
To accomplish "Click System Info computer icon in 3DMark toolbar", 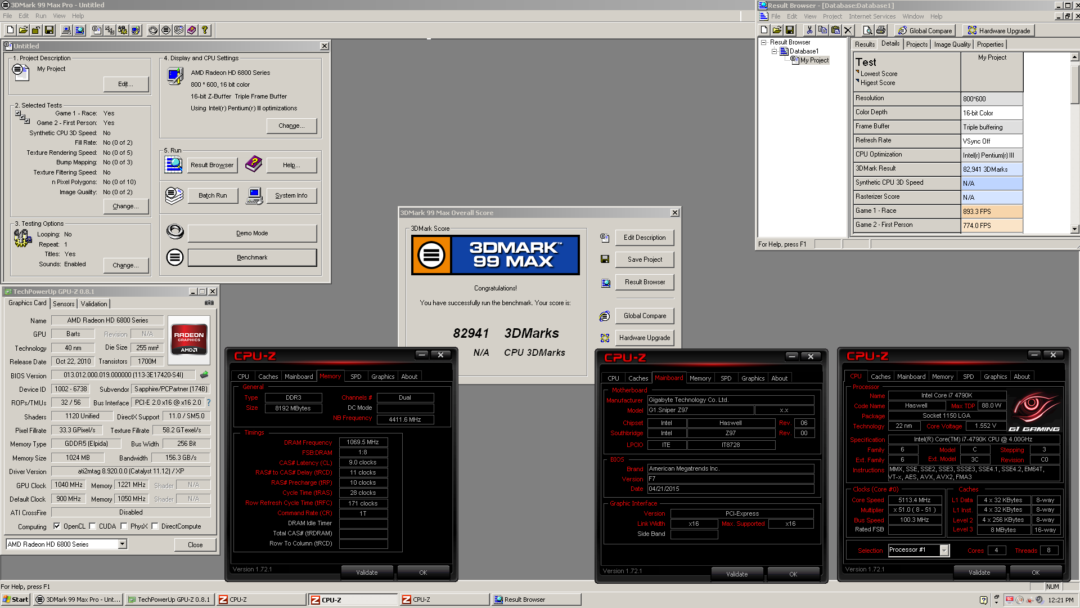I will [66, 30].
